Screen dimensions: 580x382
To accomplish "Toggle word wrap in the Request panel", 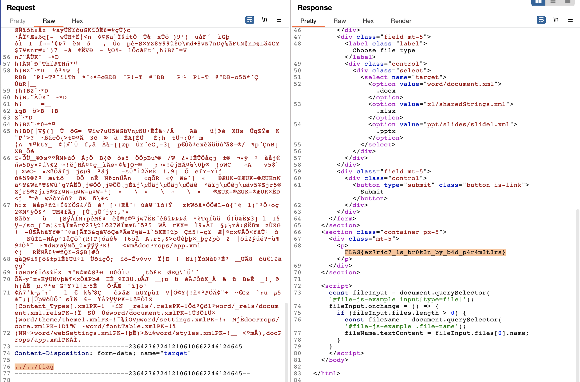I will click(x=250, y=20).
